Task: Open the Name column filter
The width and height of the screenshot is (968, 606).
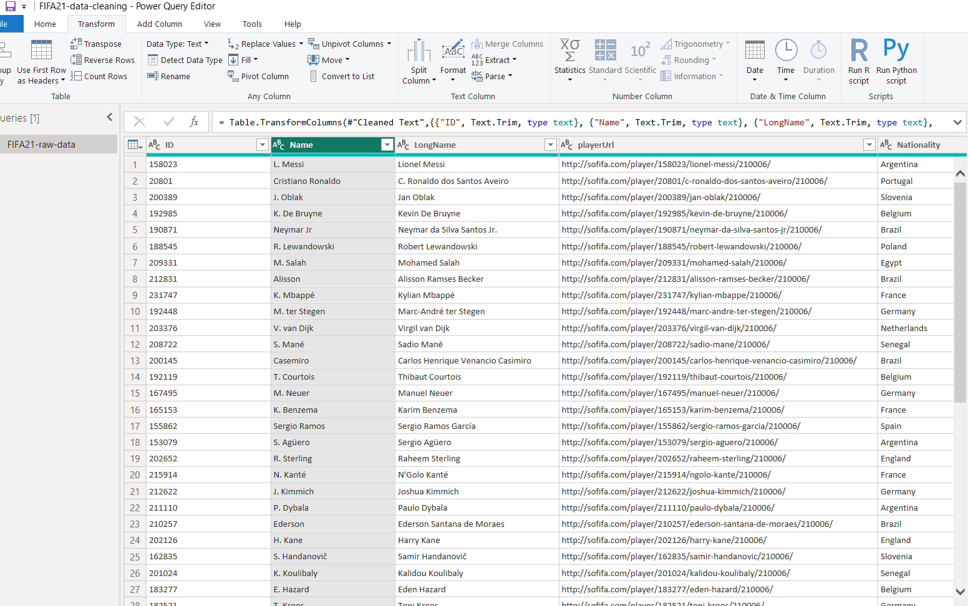Action: 387,145
